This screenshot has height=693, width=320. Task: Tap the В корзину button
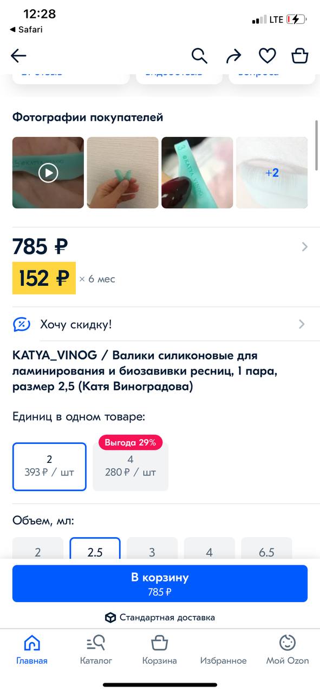pos(160,584)
